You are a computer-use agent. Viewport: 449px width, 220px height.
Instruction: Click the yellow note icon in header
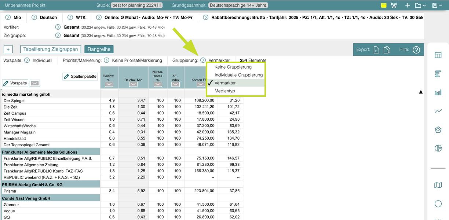click(x=384, y=5)
